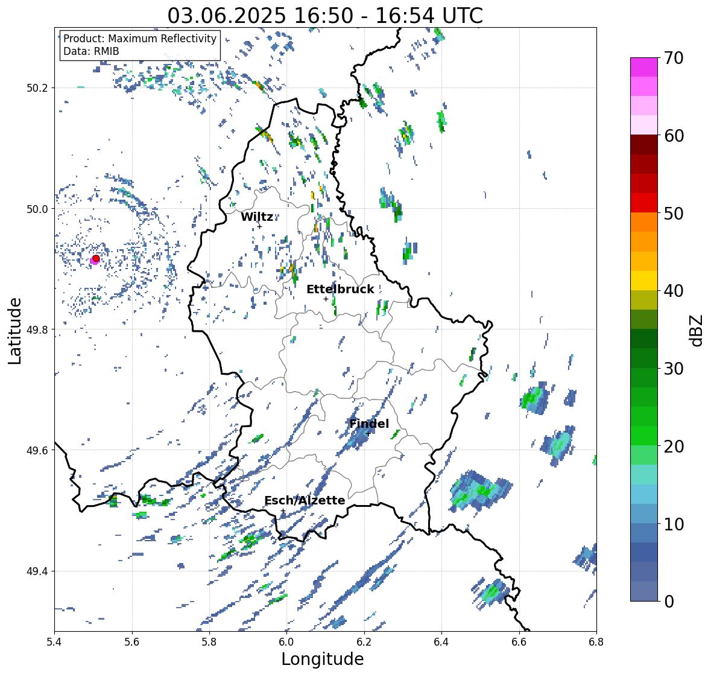Click the title 03.06.2025 16:50 - 16:54 UTC

(325, 16)
